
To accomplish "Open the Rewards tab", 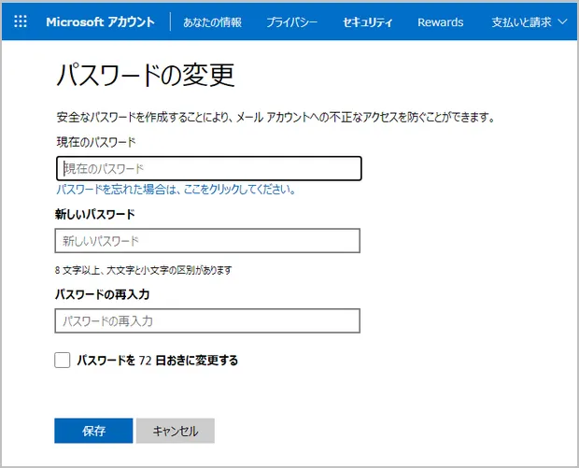I will click(440, 22).
